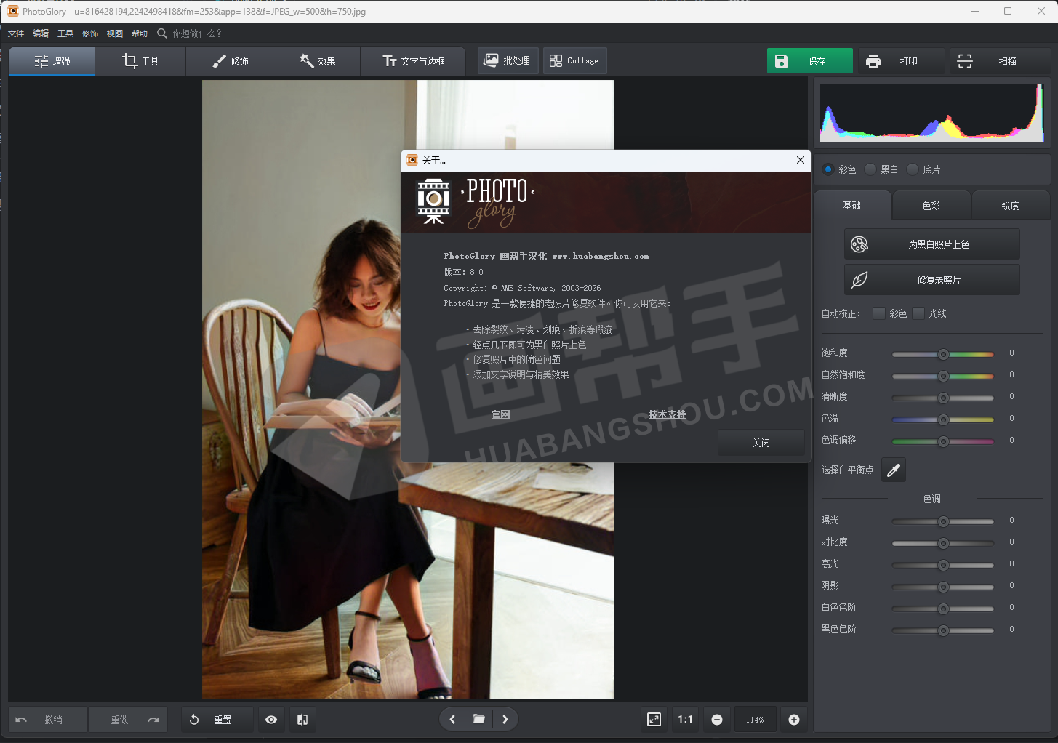Adjust the 清晰度 slider
1058x743 pixels.
point(943,398)
